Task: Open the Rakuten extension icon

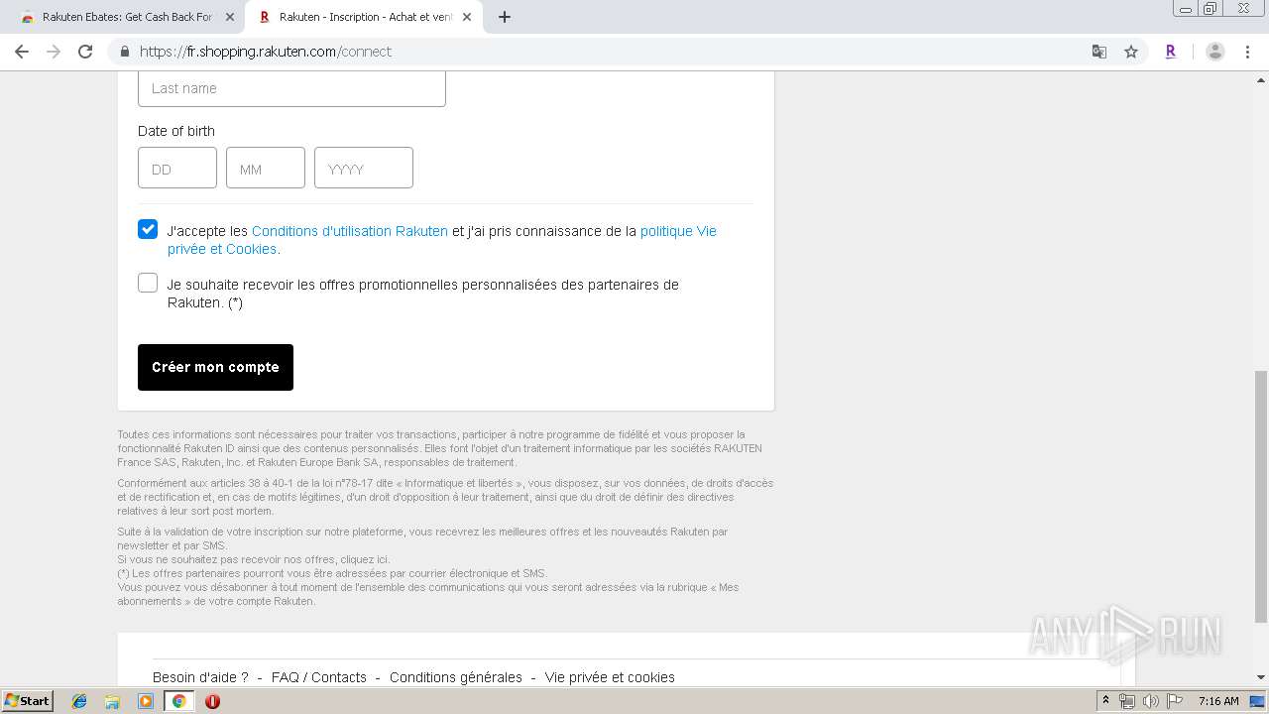Action: 1171,52
